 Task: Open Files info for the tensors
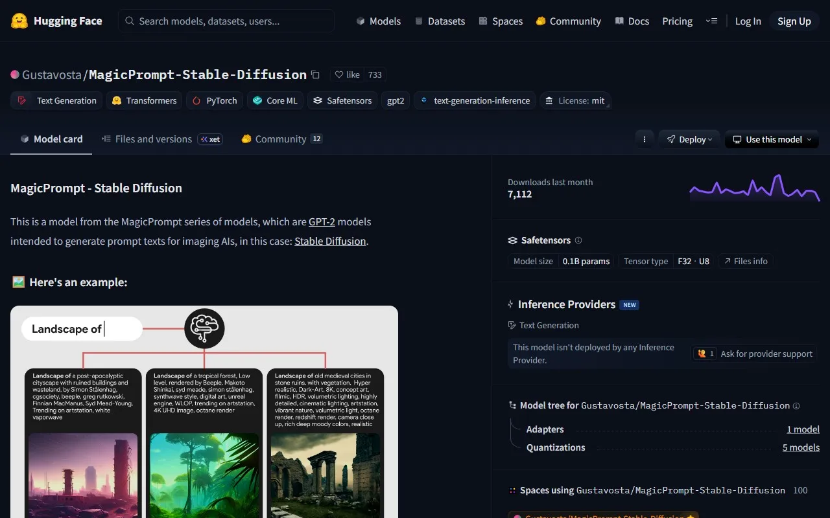pyautogui.click(x=746, y=261)
